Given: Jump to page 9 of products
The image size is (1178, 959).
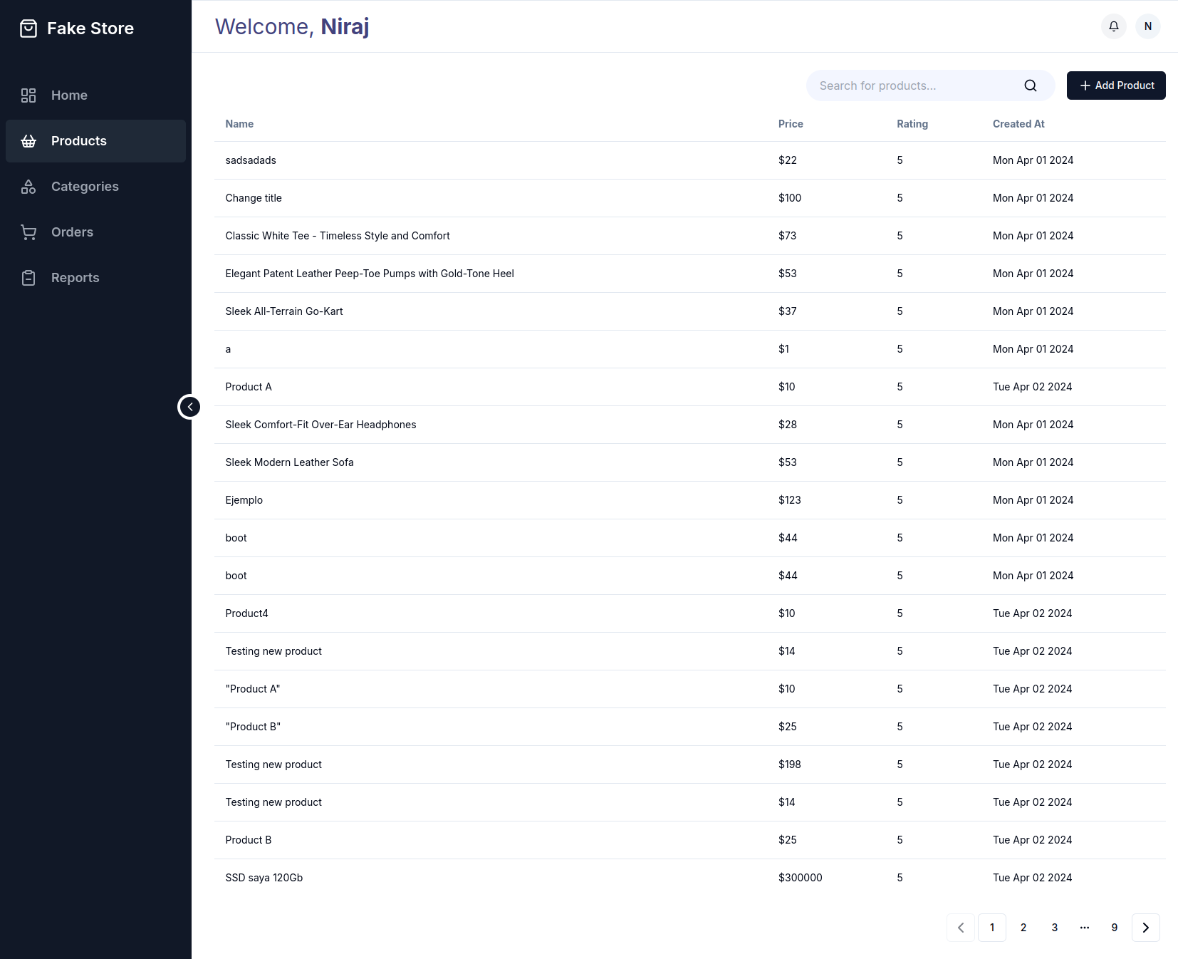Looking at the screenshot, I should click(x=1115, y=928).
